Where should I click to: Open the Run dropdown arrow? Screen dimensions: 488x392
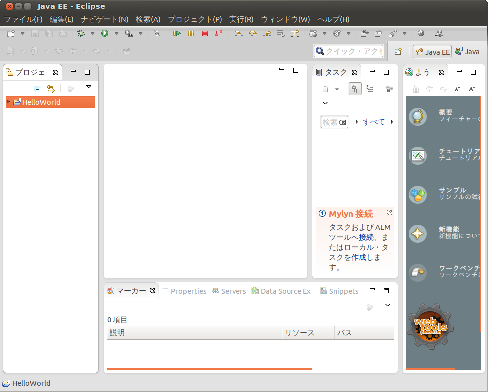coord(116,33)
